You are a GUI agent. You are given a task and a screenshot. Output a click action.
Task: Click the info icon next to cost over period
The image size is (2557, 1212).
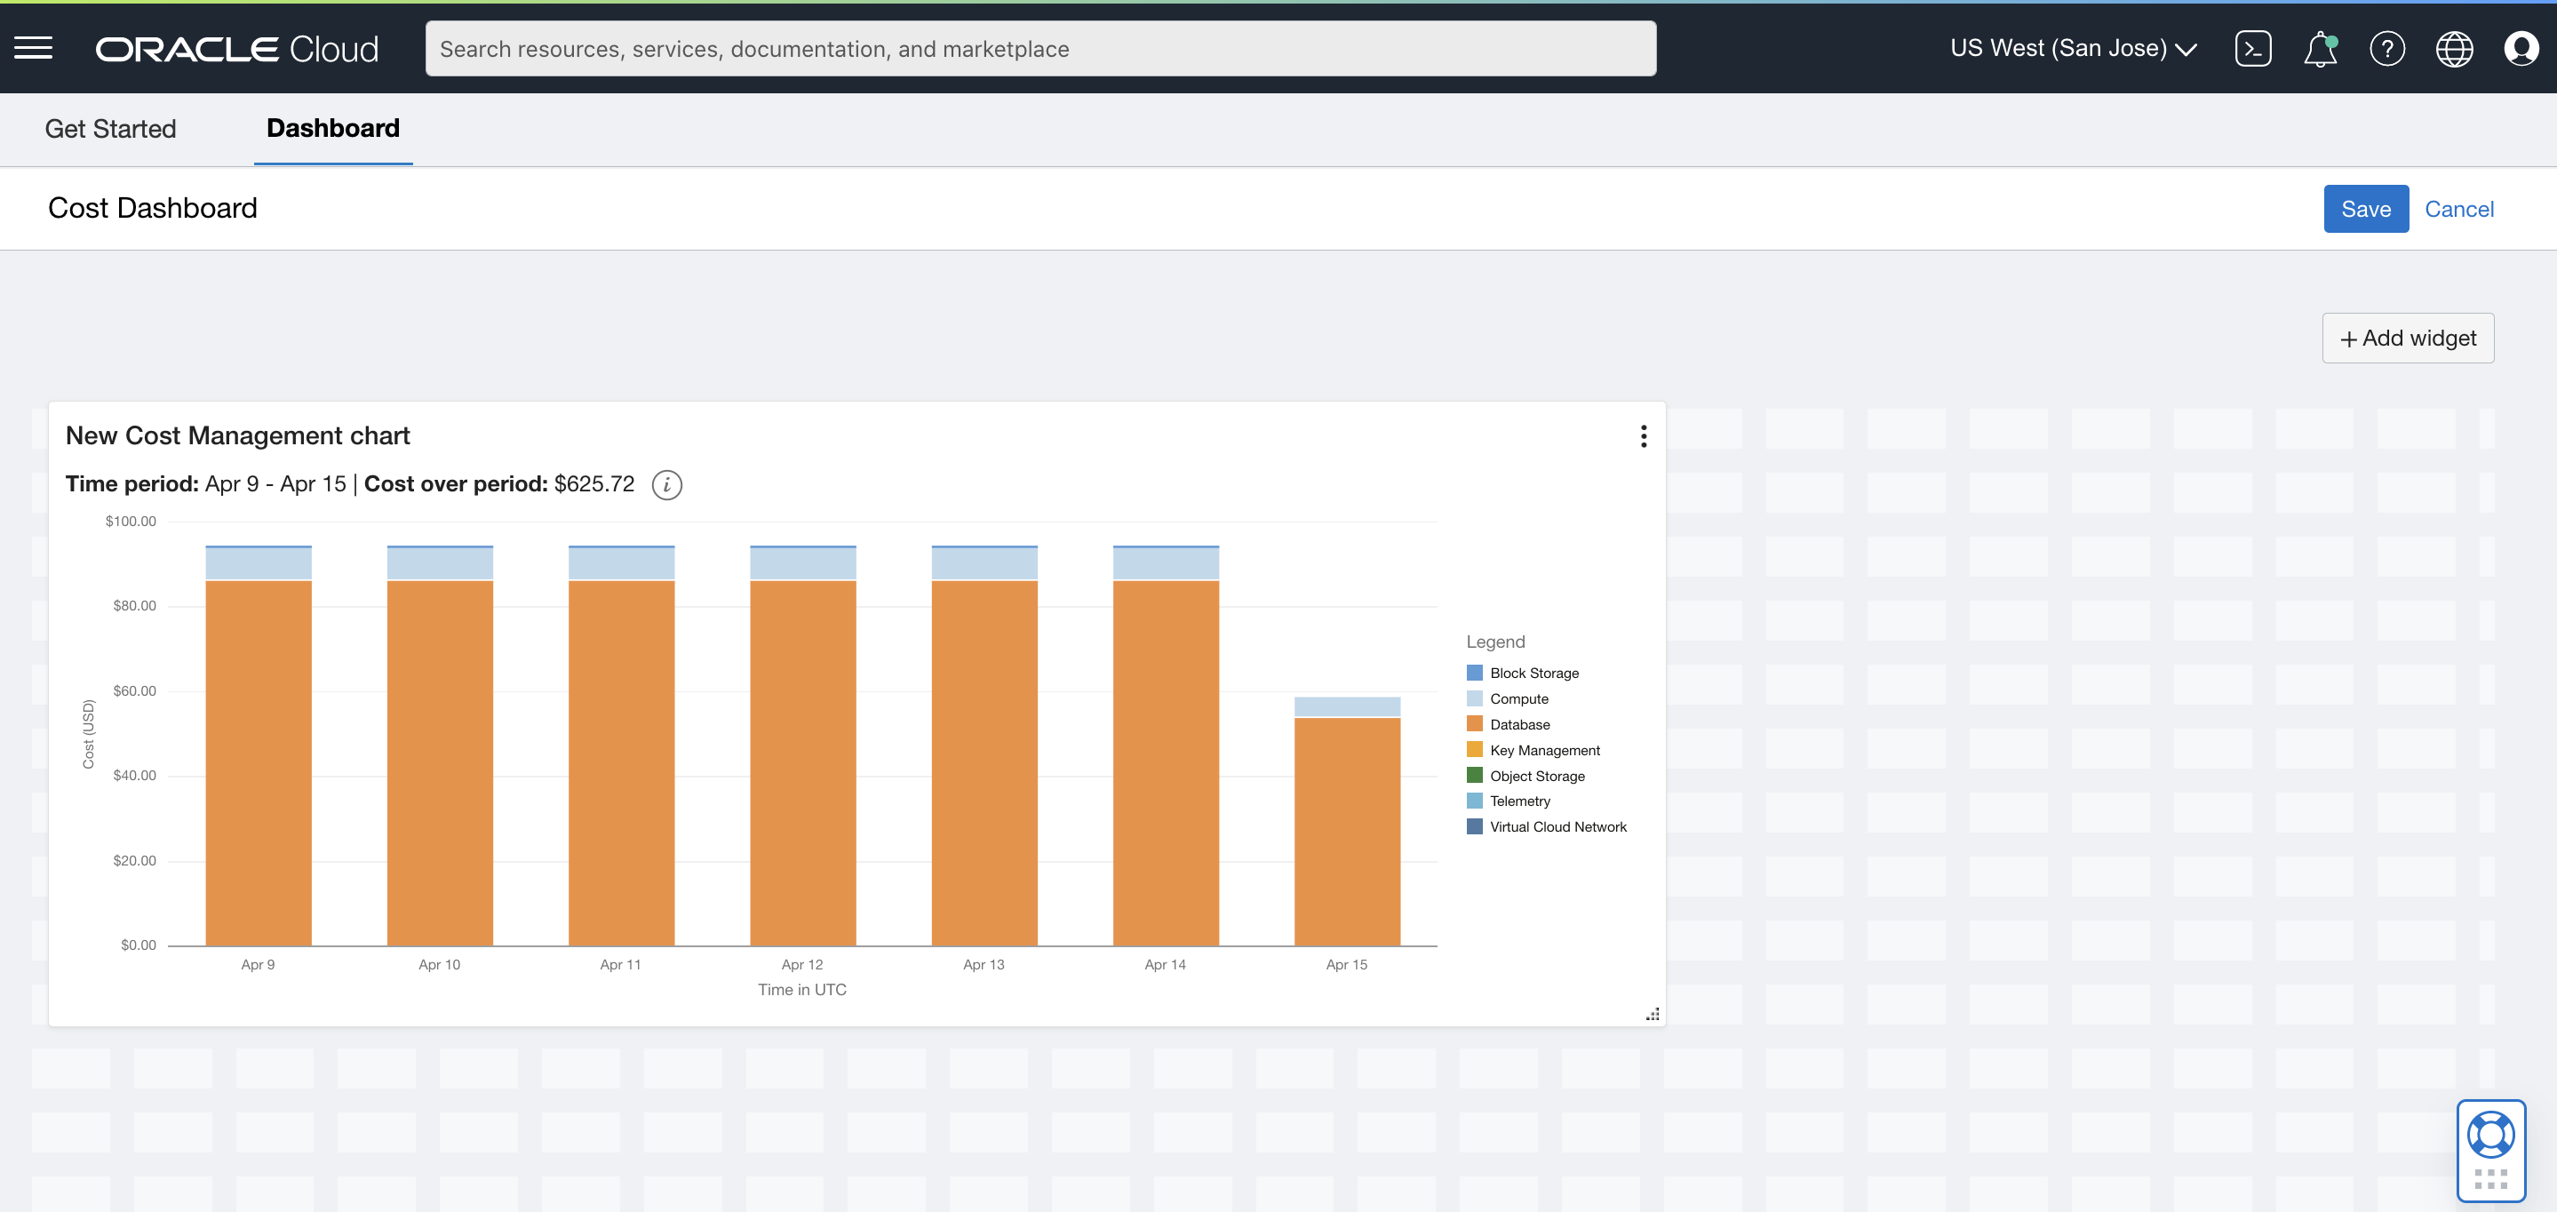coord(666,485)
